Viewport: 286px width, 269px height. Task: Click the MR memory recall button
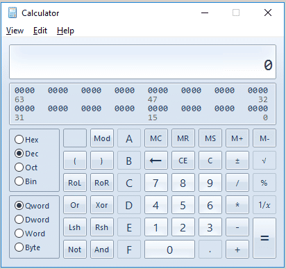(183, 138)
